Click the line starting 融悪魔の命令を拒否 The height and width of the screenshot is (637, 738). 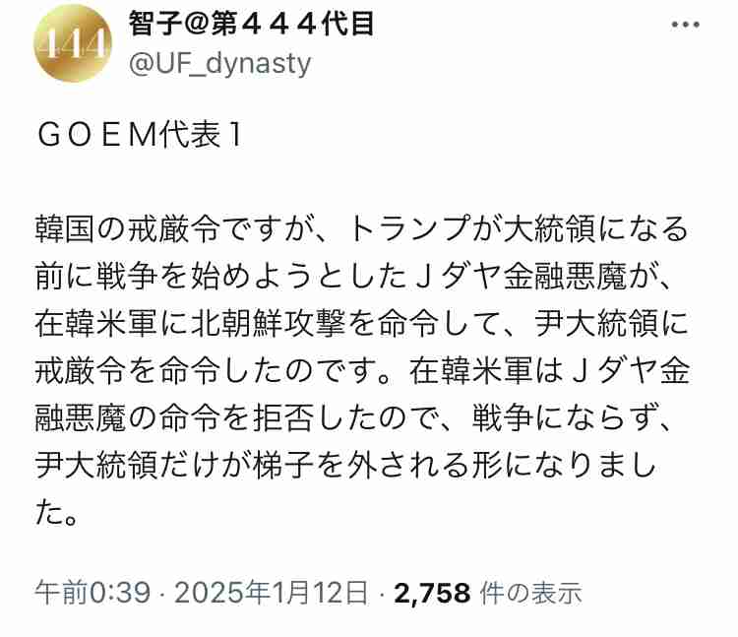352,417
